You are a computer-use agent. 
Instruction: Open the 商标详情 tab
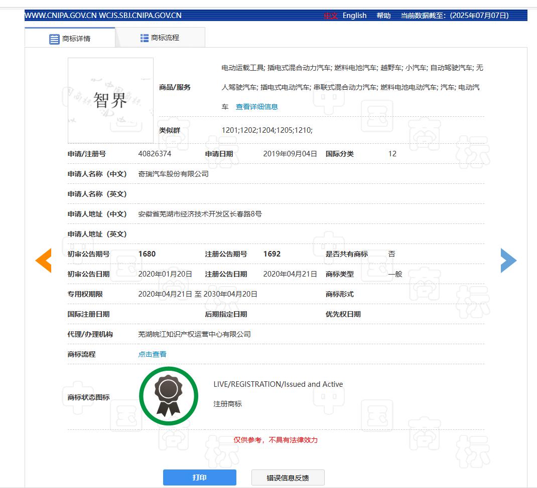70,38
